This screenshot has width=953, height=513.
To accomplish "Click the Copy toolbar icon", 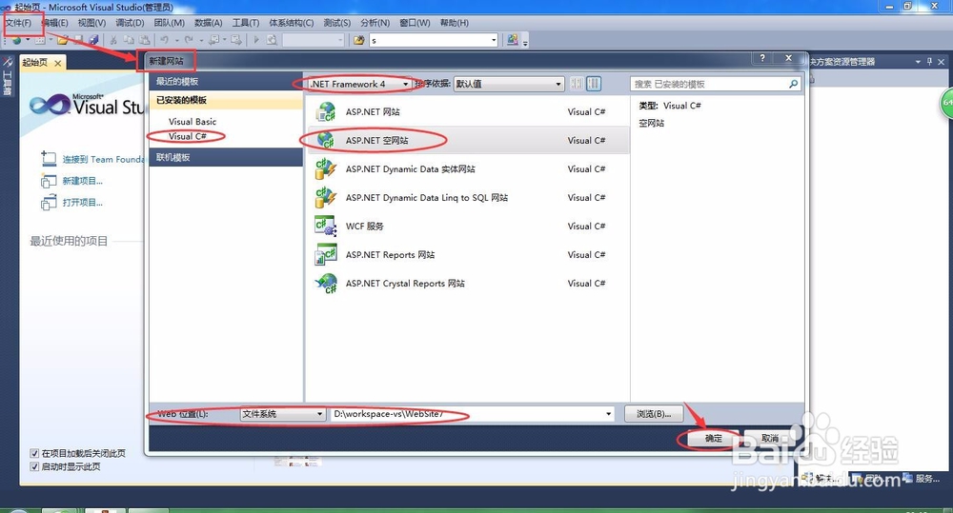I will (x=129, y=40).
